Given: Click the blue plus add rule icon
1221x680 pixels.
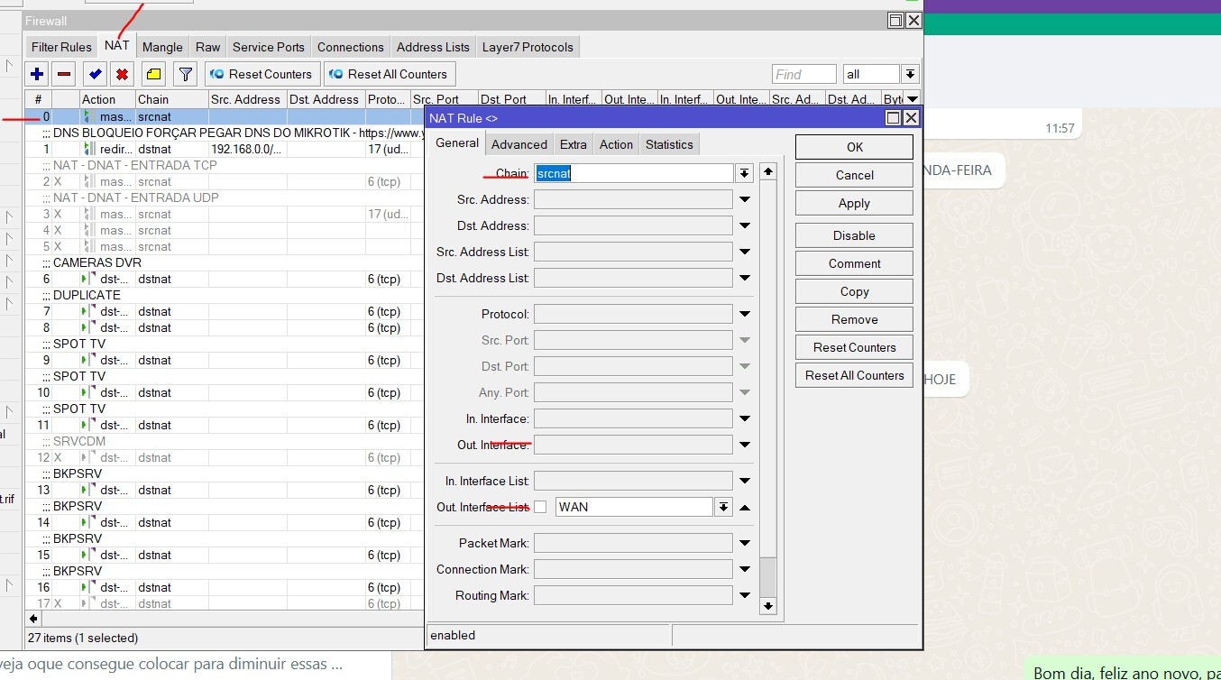Looking at the screenshot, I should click(37, 74).
